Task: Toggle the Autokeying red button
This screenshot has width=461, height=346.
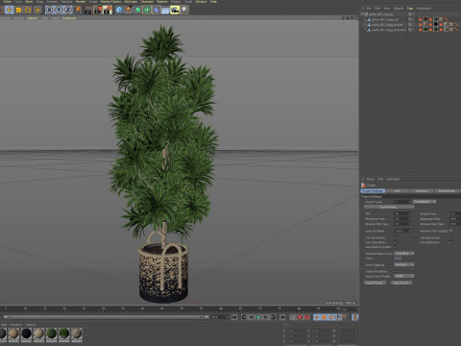Action: (306, 317)
